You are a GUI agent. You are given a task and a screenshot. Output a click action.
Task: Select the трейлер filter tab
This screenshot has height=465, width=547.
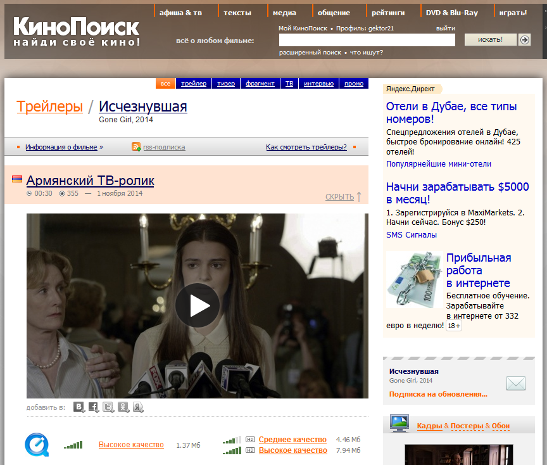coord(194,84)
